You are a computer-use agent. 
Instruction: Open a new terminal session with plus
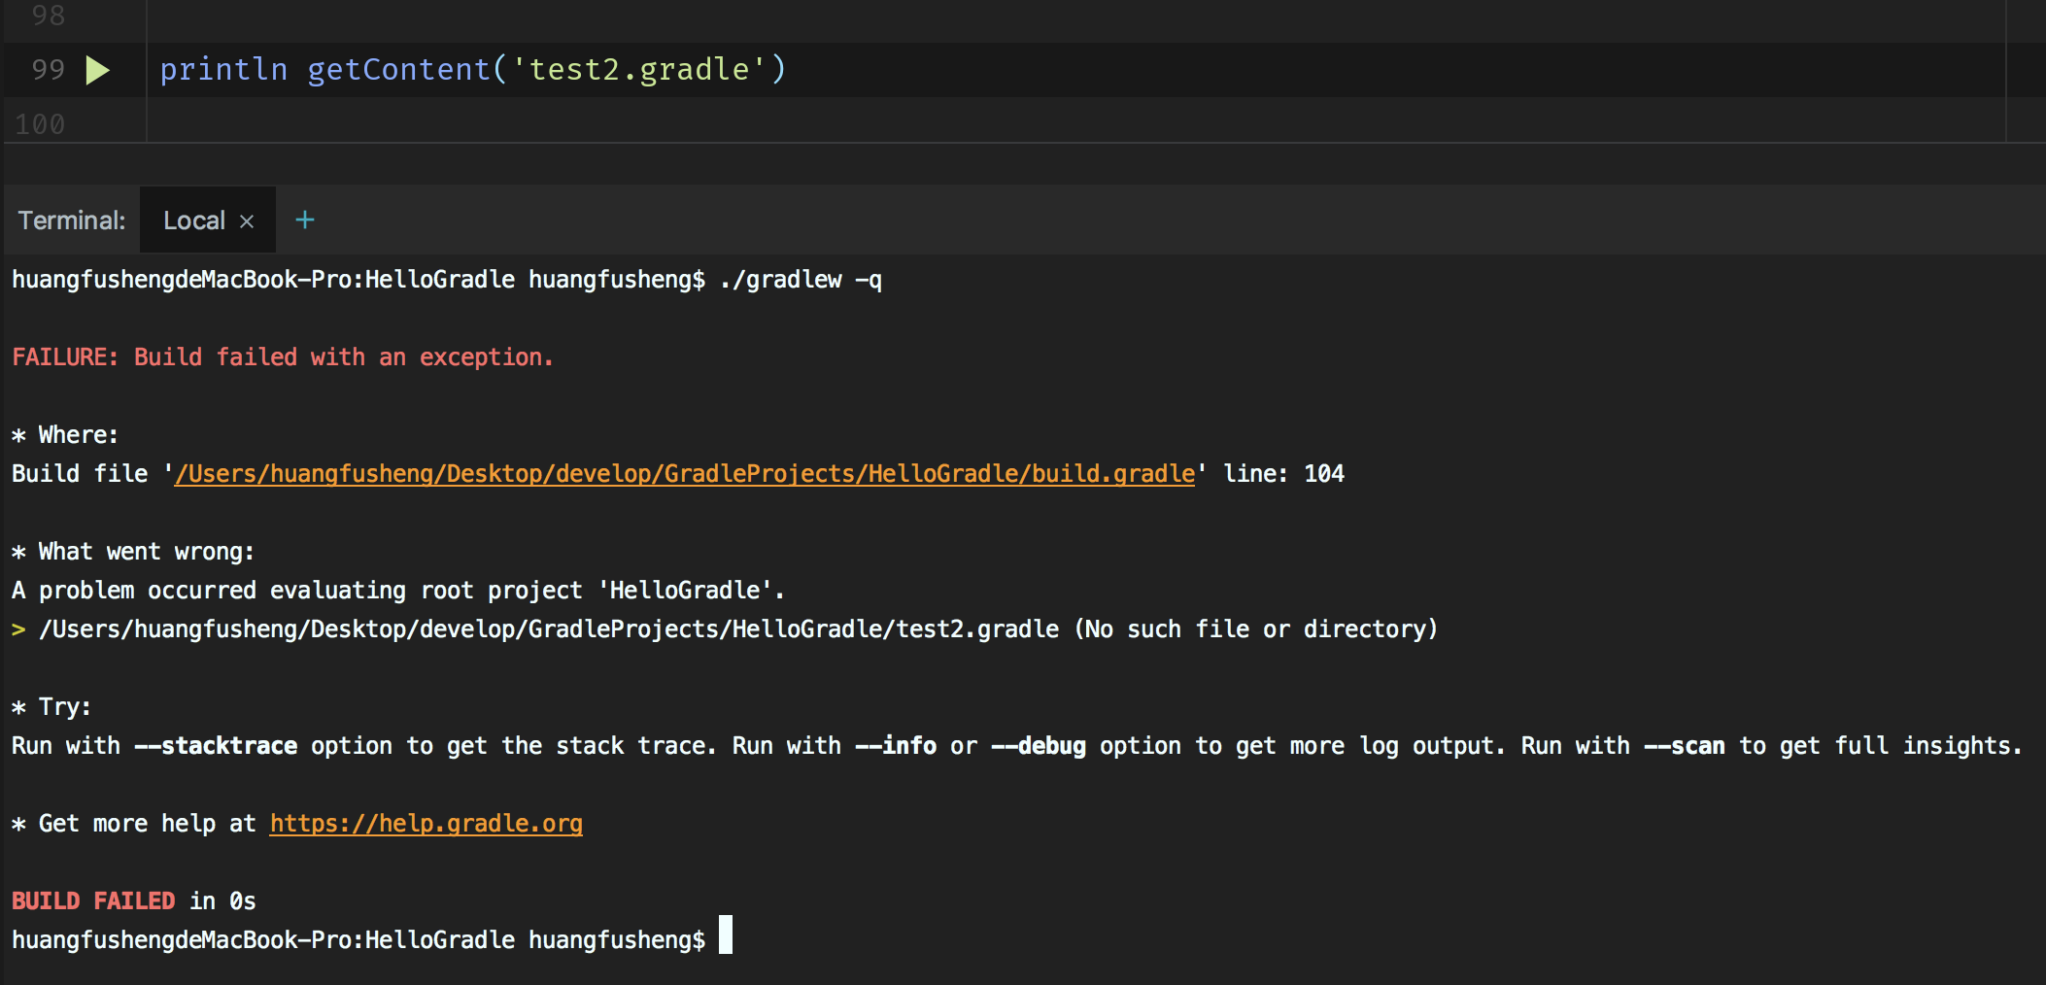pos(305,221)
